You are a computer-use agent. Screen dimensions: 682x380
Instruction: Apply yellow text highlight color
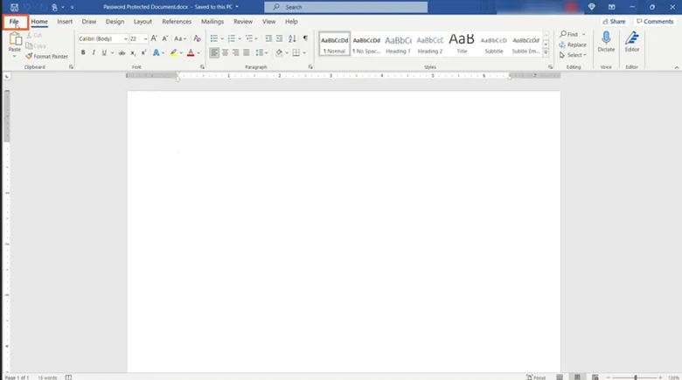(x=173, y=52)
